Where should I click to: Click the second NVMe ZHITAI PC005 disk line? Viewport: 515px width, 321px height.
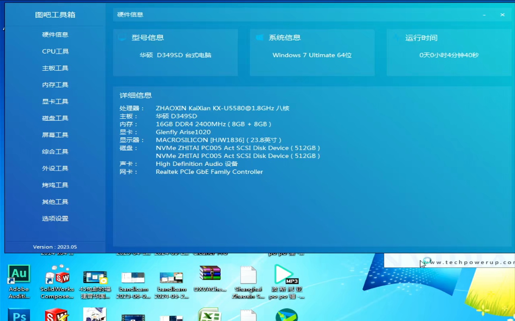pos(238,156)
